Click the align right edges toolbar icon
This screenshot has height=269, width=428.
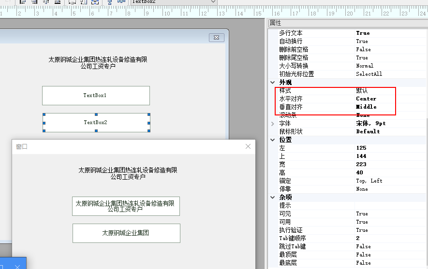[34, 1]
